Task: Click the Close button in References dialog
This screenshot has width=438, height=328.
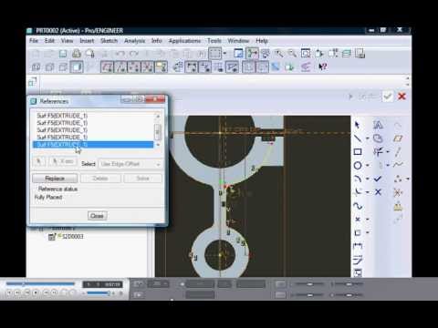Action: point(97,216)
